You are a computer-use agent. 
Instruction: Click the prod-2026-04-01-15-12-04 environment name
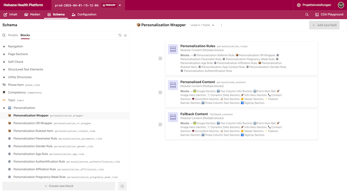pyautogui.click(x=77, y=5)
